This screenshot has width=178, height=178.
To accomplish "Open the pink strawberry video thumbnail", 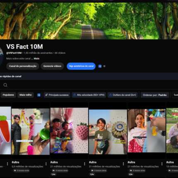I will pyautogui.click(x=69, y=130).
